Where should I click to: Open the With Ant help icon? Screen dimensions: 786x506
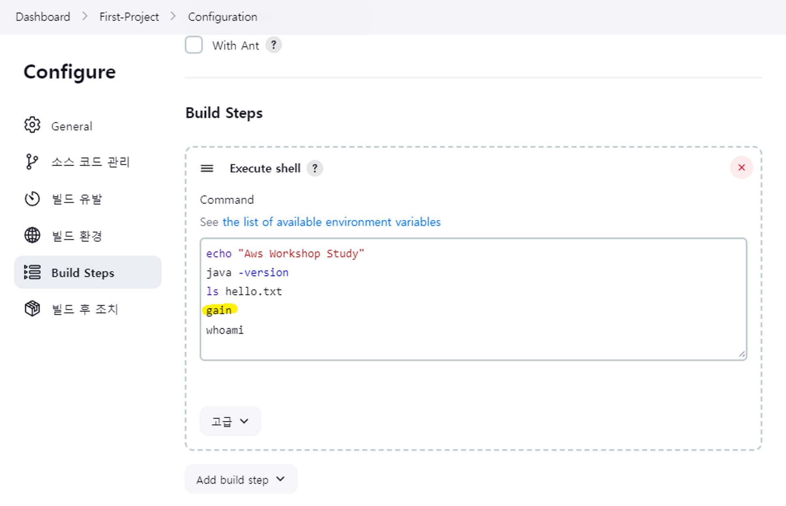tap(273, 45)
